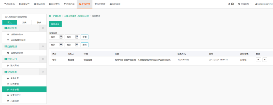Open 功能选项 in top navigation
This screenshot has height=105, width=273.
(69, 4)
